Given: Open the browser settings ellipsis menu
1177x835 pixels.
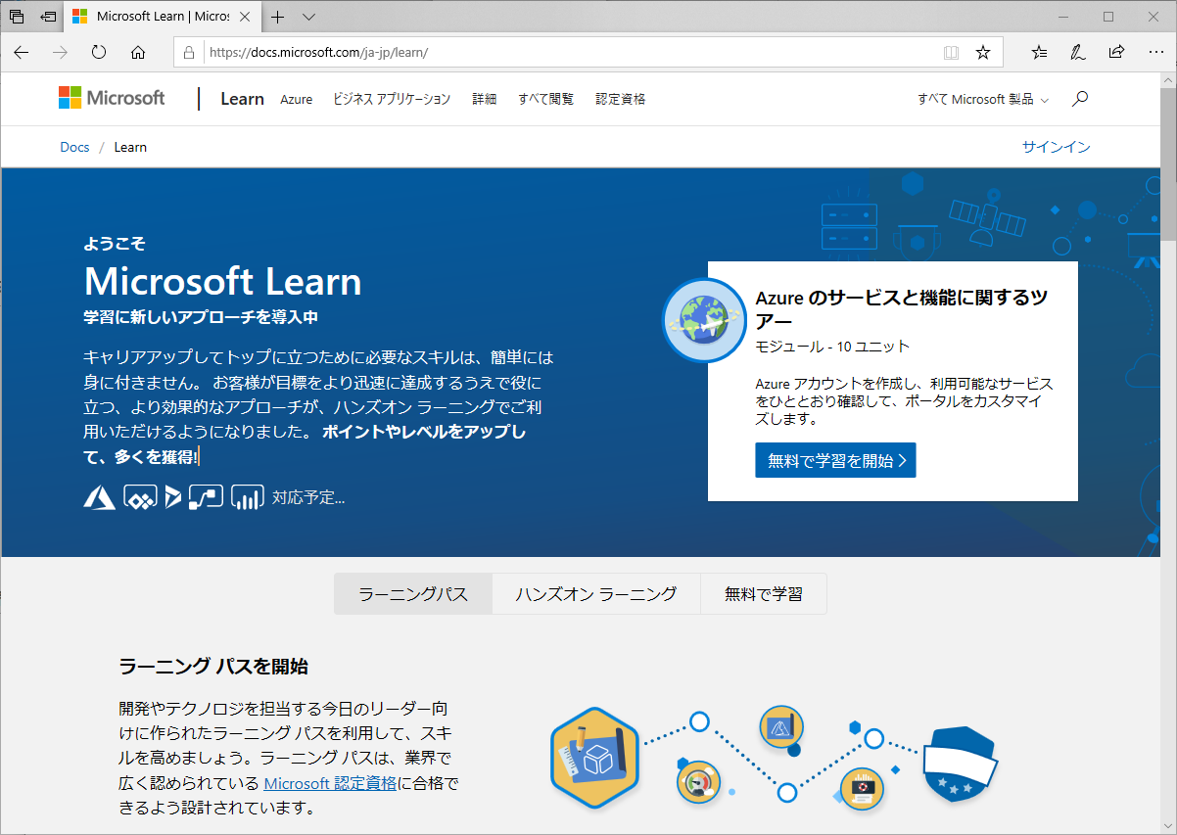Looking at the screenshot, I should [1154, 53].
